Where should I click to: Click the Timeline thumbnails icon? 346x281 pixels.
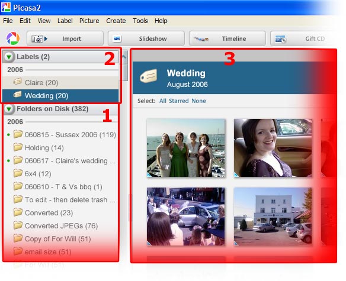point(201,39)
